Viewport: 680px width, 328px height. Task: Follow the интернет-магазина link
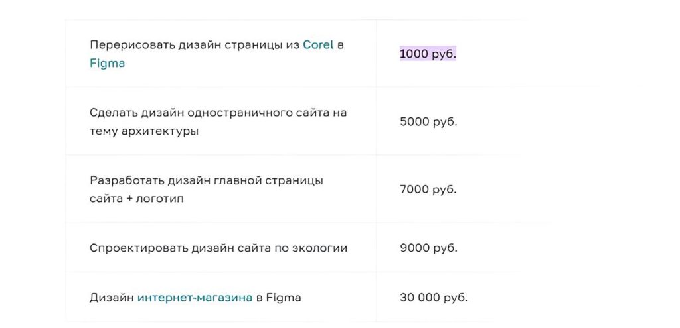[x=195, y=298]
